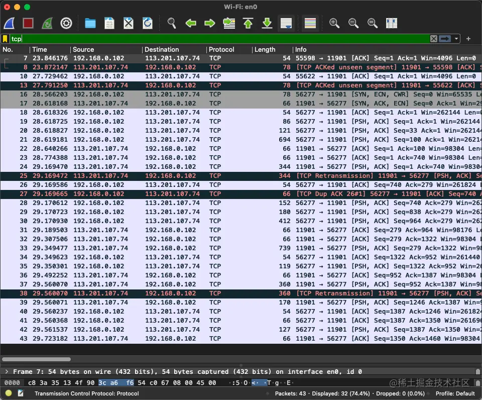482x400 pixels.
Task: Restart the current capture
Action: (x=47, y=23)
